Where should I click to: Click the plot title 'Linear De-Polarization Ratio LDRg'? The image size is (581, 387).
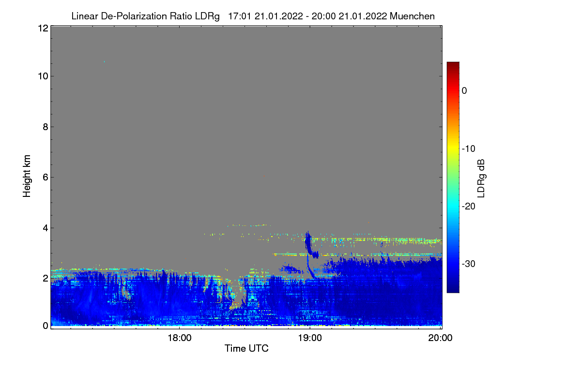(x=145, y=16)
